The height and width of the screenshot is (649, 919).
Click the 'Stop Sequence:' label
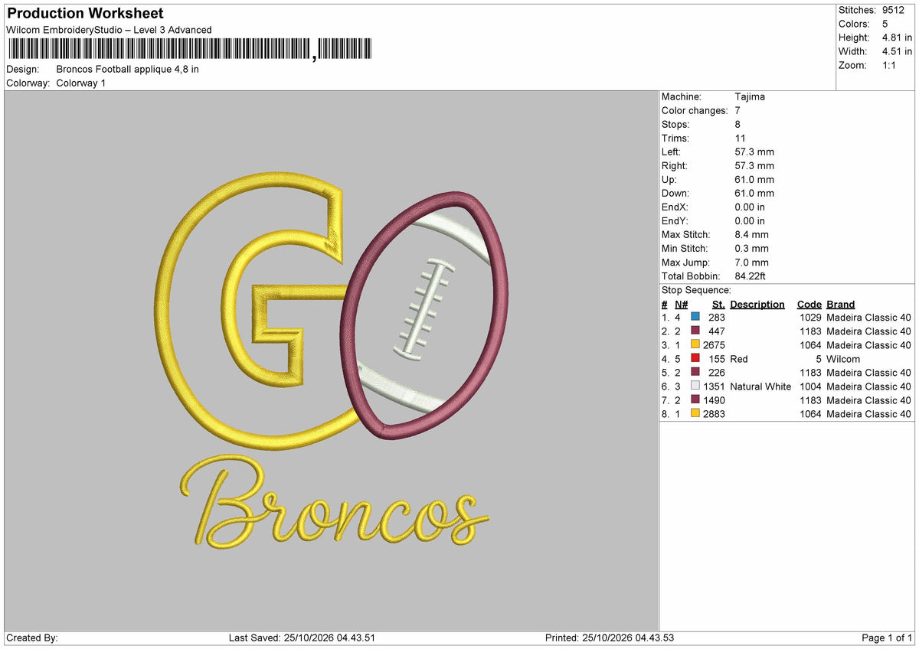pyautogui.click(x=696, y=290)
